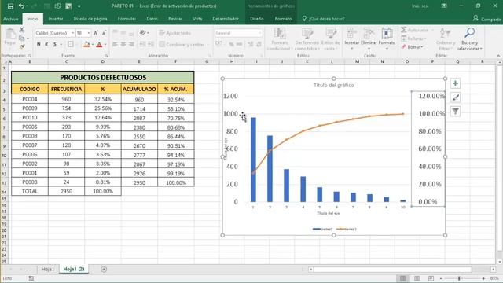
Task: Switch to the Datos tab
Action: tap(152, 19)
